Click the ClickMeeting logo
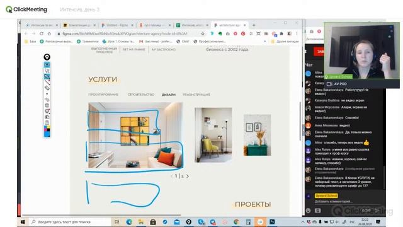Screen dimensions: 403x227 click(x=26, y=9)
